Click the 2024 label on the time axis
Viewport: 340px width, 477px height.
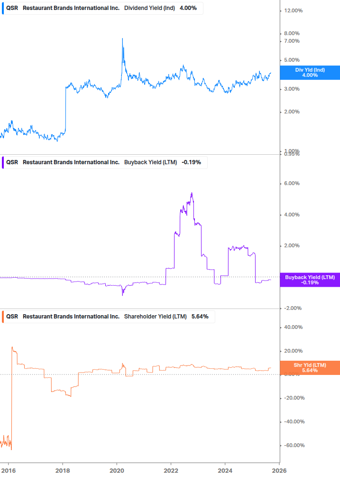(225, 470)
